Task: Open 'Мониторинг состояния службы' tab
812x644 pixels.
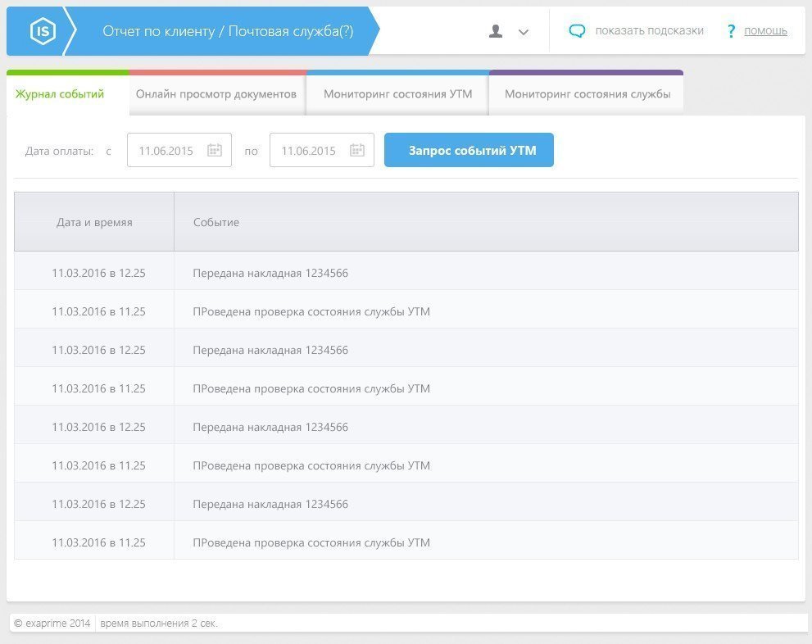Action: 587,94
